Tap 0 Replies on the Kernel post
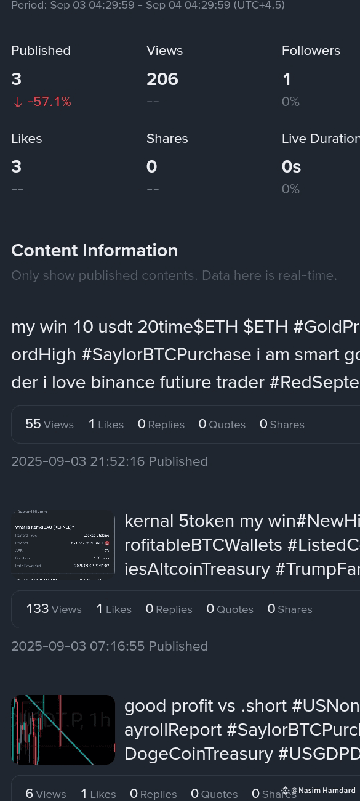 tap(169, 609)
